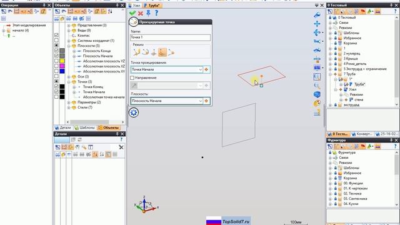Collapse the 7 Труба project folder
Viewport: 400px width, 225px height.
click(x=331, y=74)
